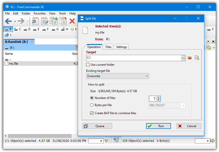Click the Forward navigation arrow in toolbar
The image size is (219, 152).
pyautogui.click(x=21, y=21)
